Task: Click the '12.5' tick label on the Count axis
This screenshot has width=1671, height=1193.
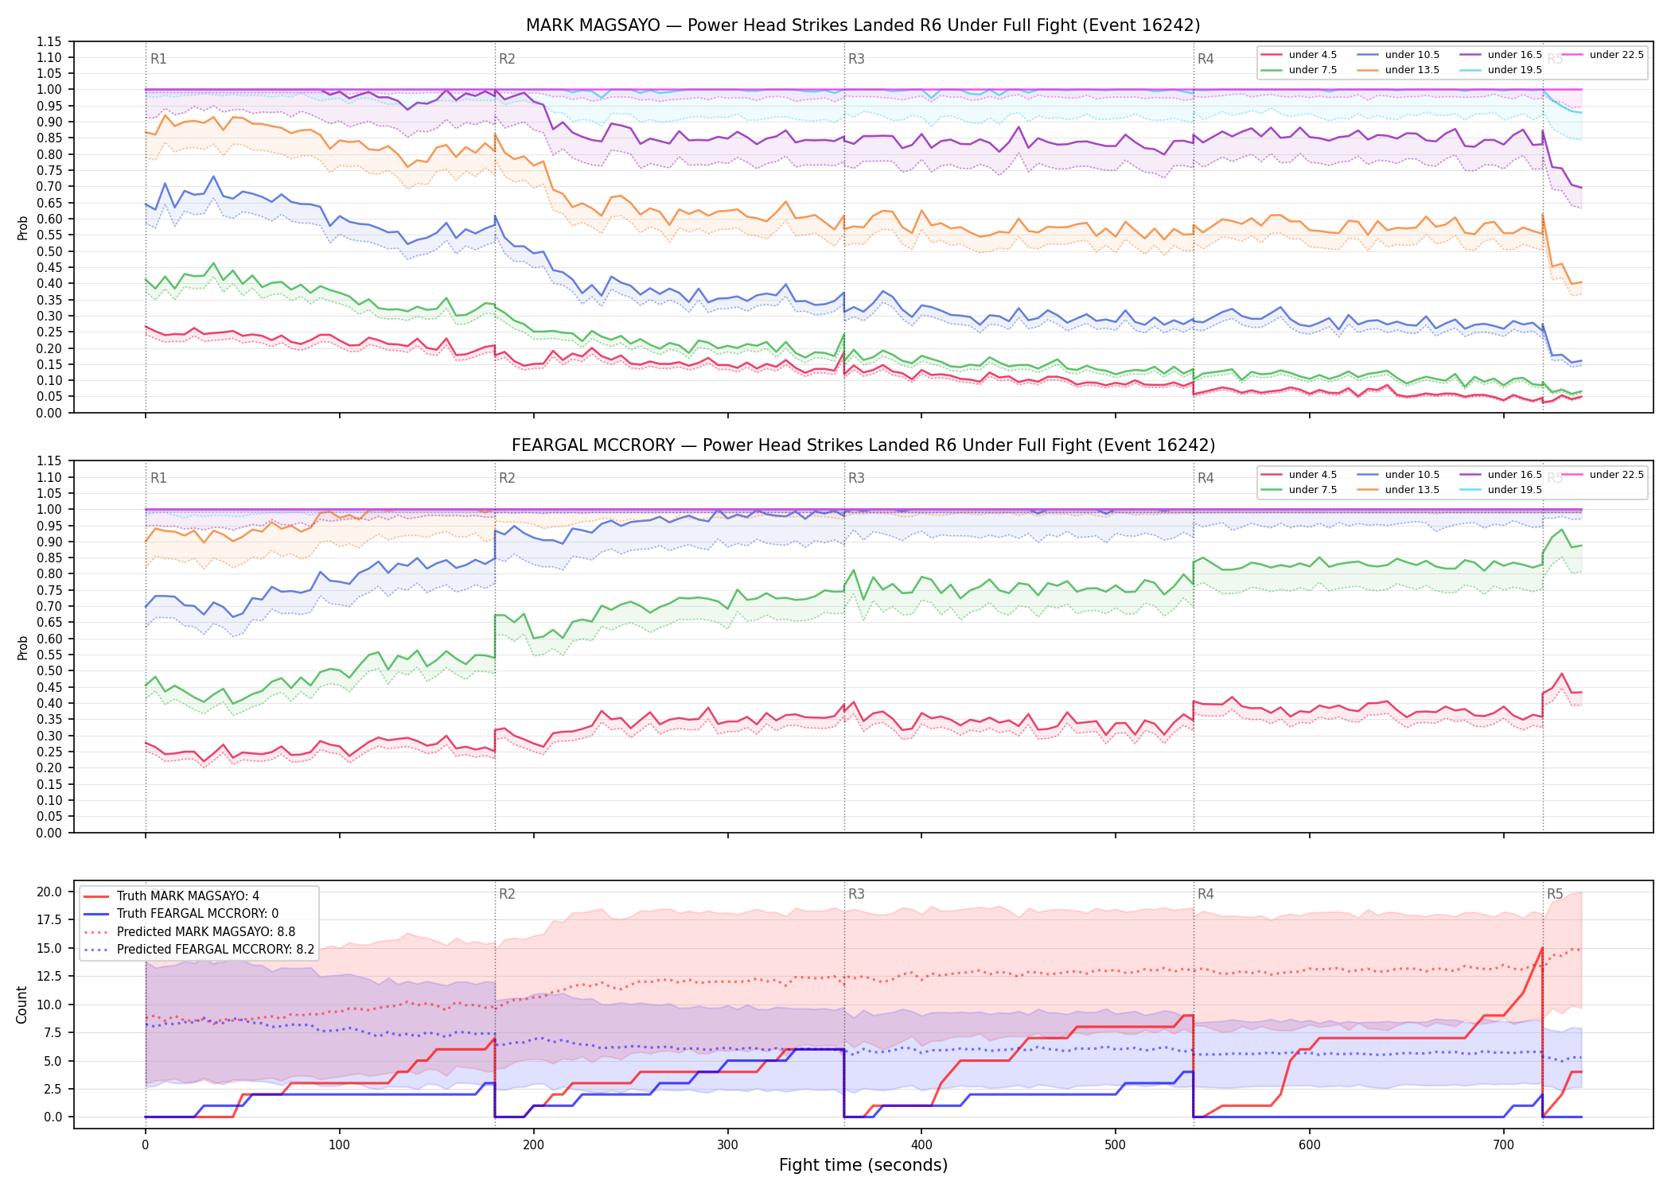Action: [52, 977]
